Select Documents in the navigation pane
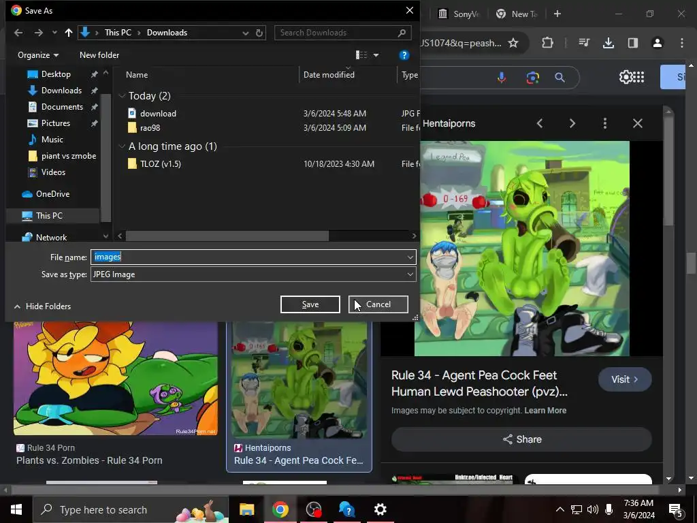Screen dimensions: 697x523 (x=62, y=107)
